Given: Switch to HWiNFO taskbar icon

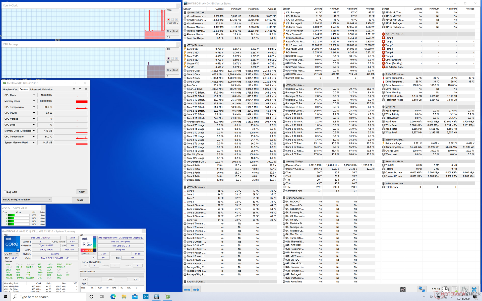Looking at the screenshot, I should 157,297.
